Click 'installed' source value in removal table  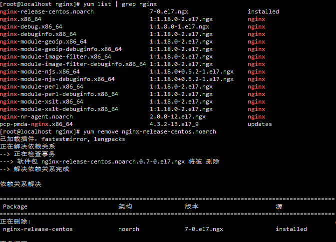pos(291,229)
